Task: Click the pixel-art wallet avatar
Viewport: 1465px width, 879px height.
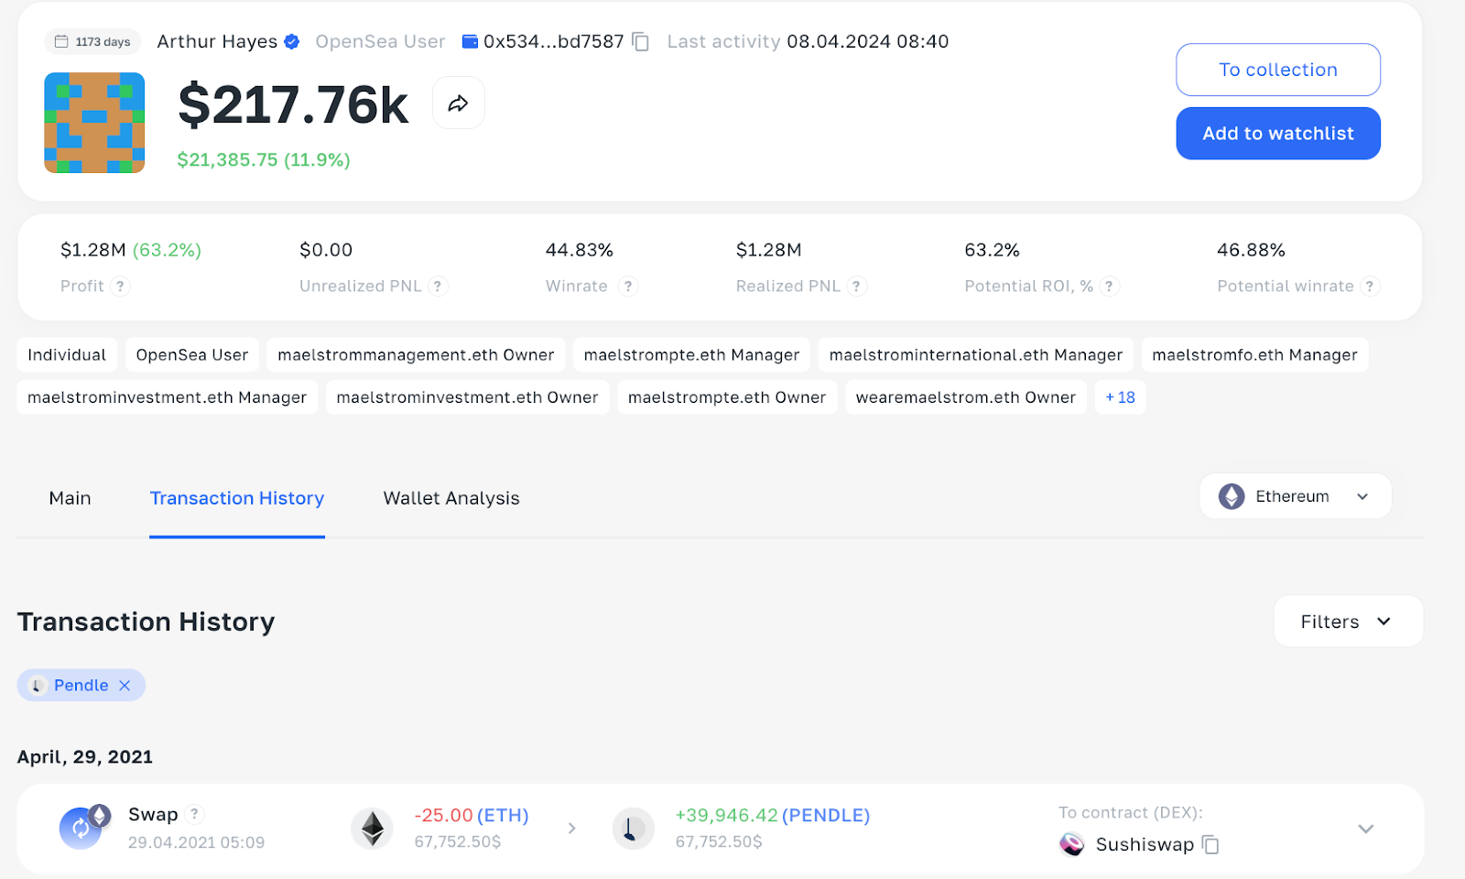Action: [x=94, y=123]
